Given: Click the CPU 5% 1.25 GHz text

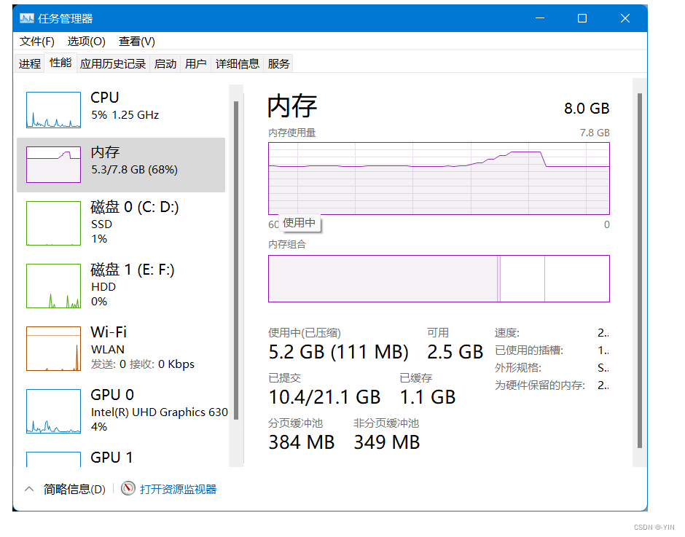Looking at the screenshot, I should click(125, 115).
